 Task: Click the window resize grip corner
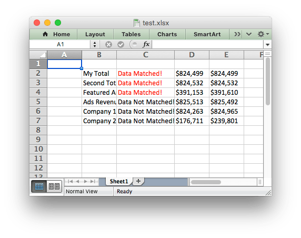(268, 193)
